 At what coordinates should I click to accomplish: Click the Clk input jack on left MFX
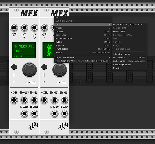point(14,100)
